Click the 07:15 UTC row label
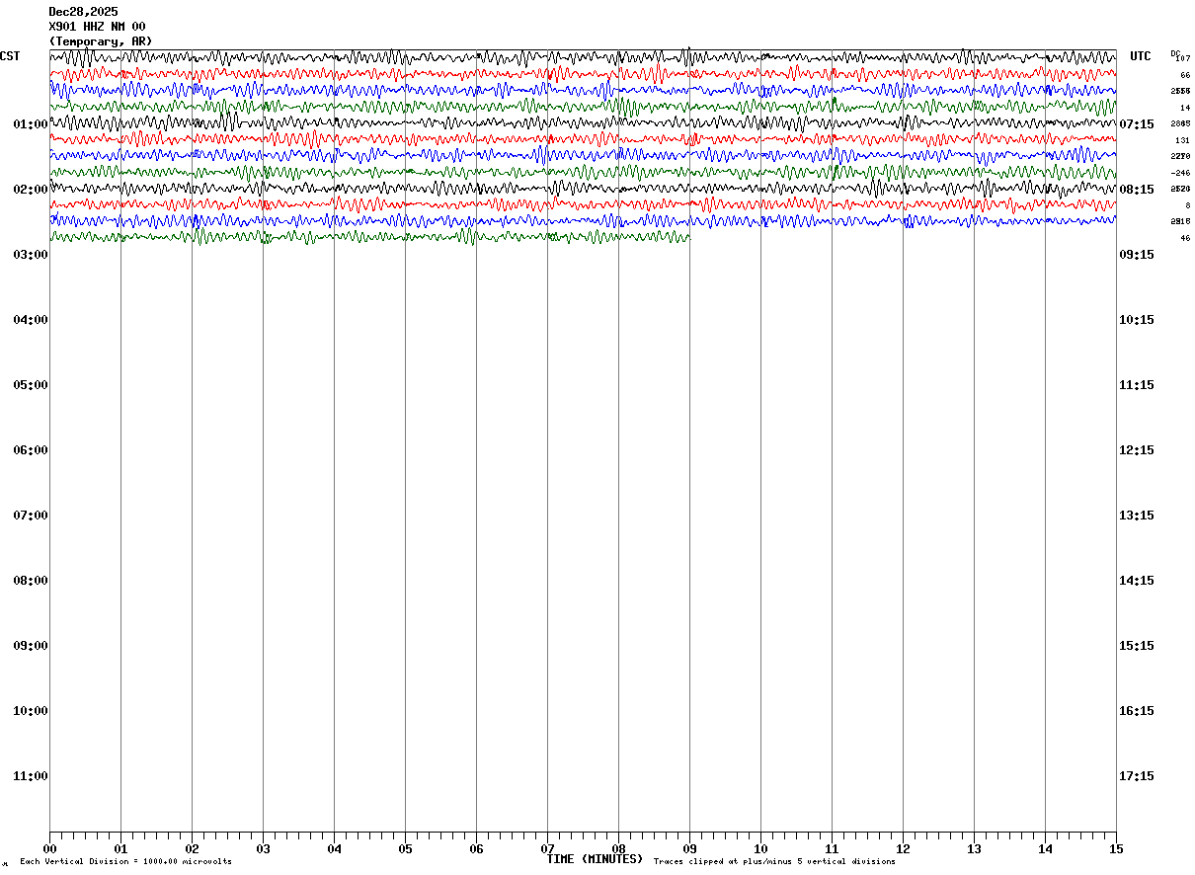The image size is (1195, 875). [1137, 124]
